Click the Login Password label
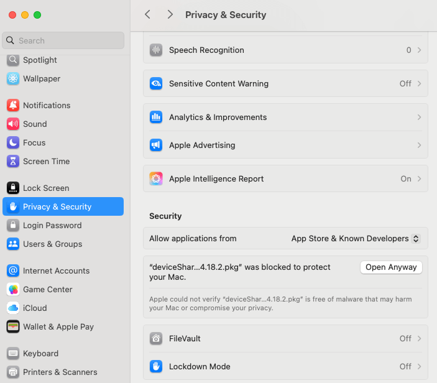Image resolution: width=437 pixels, height=383 pixels. (52, 225)
